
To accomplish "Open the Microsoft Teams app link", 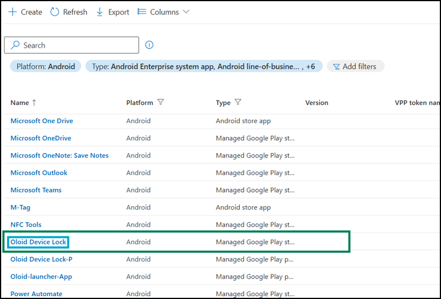I will pyautogui.click(x=36, y=190).
